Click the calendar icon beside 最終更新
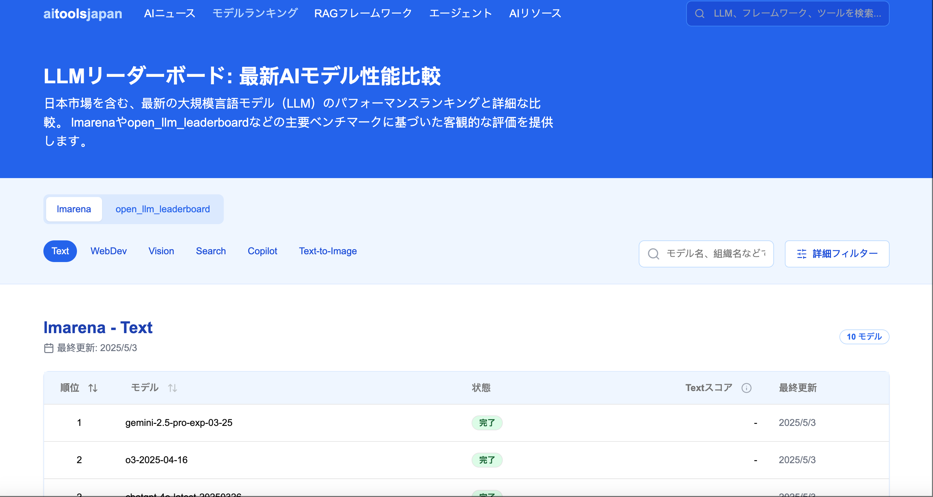This screenshot has height=497, width=933. point(49,348)
